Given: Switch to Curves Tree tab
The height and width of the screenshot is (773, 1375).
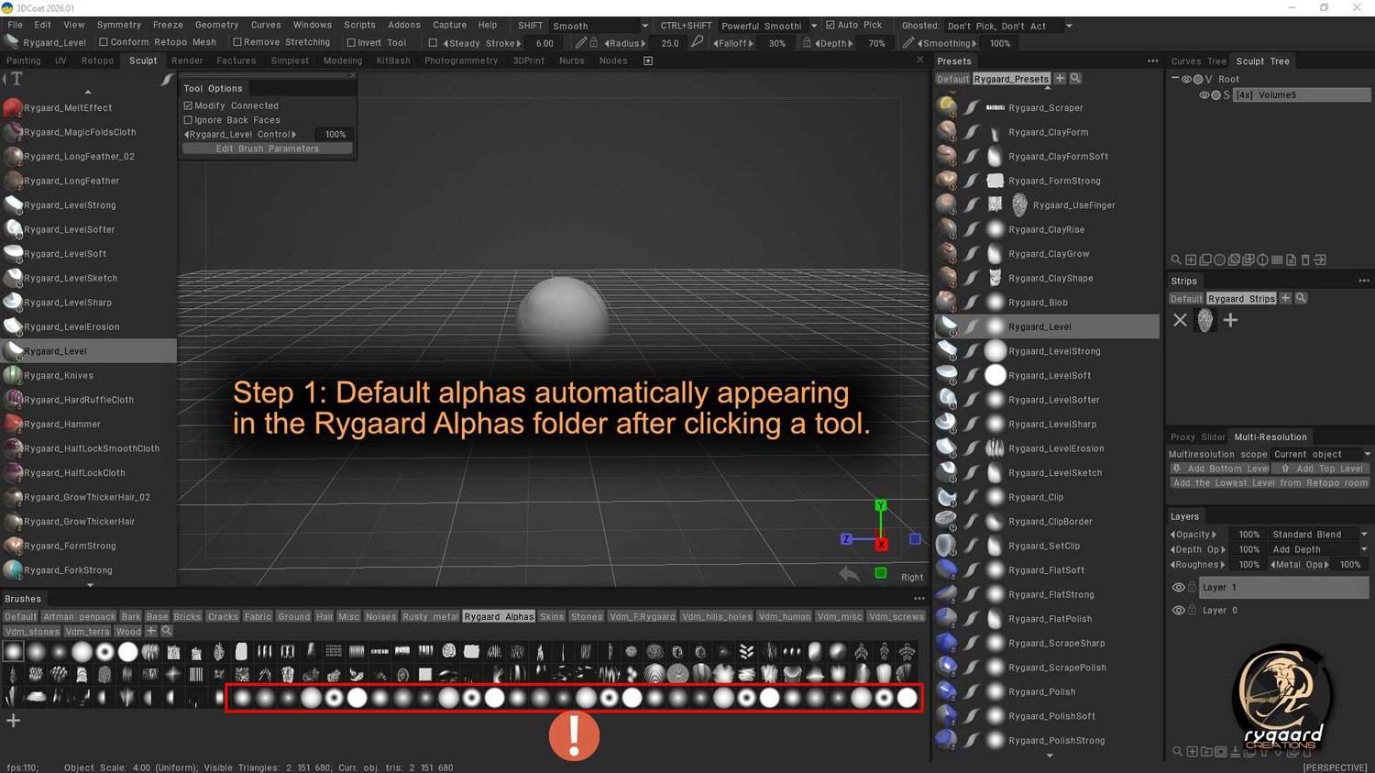Looking at the screenshot, I should click(x=1198, y=61).
